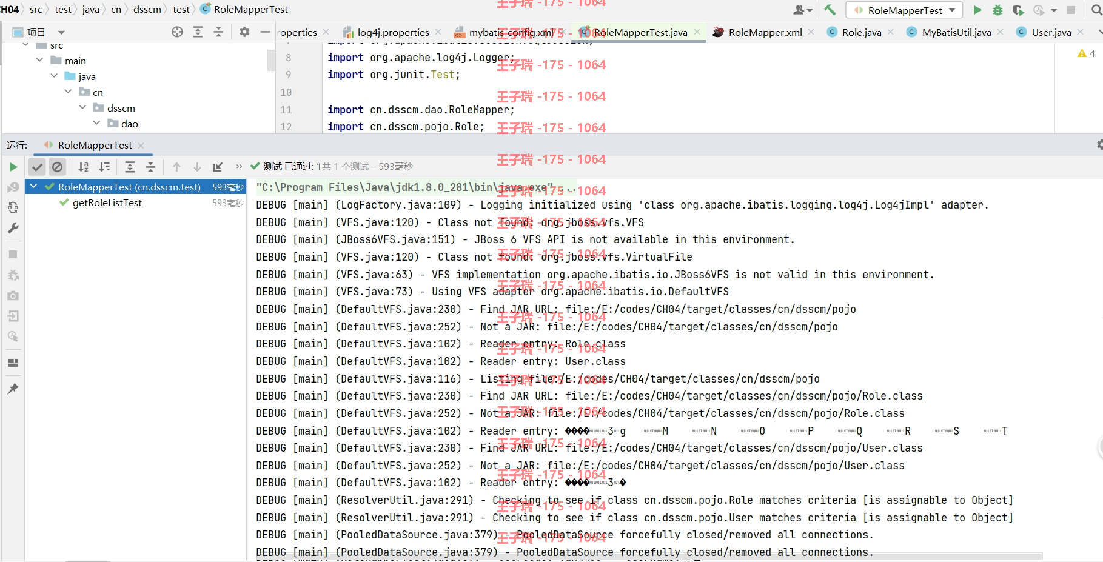Build the project with the hammer icon
1103x562 pixels.
point(830,10)
